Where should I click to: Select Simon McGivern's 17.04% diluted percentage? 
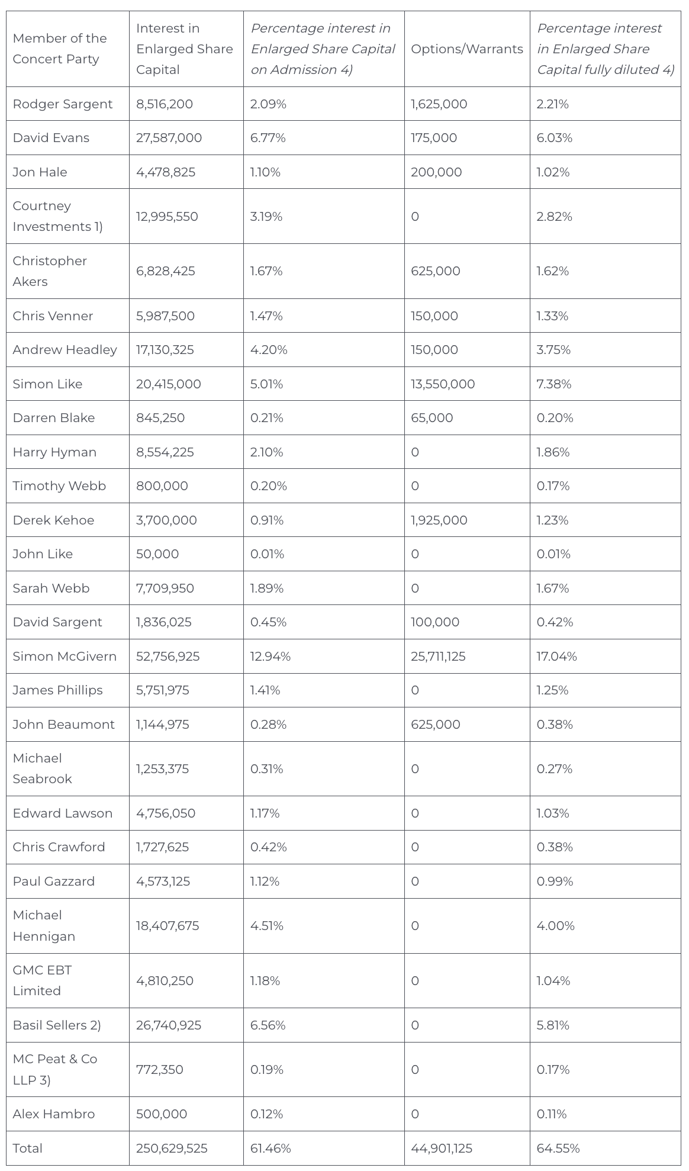click(x=556, y=657)
